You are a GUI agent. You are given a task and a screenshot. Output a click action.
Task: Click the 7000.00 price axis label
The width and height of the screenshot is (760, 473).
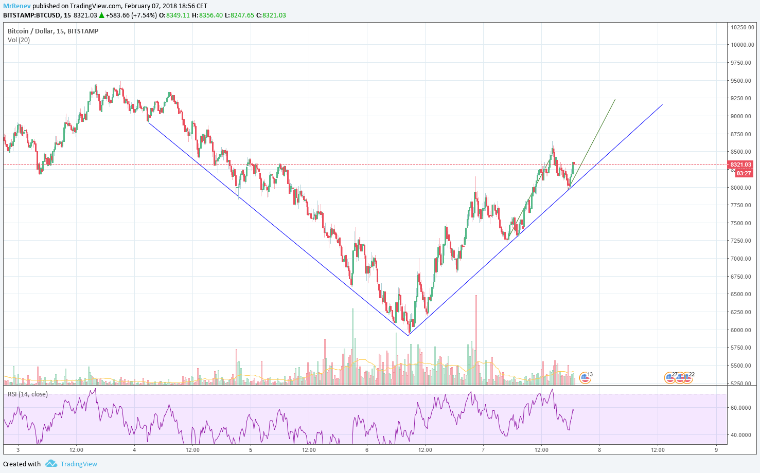pyautogui.click(x=741, y=259)
